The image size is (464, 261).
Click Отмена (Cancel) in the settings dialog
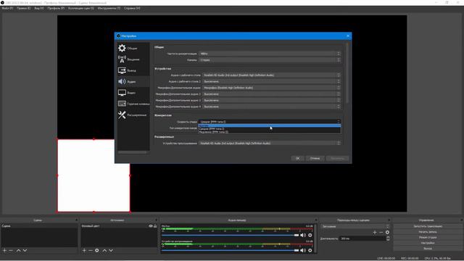pos(315,158)
